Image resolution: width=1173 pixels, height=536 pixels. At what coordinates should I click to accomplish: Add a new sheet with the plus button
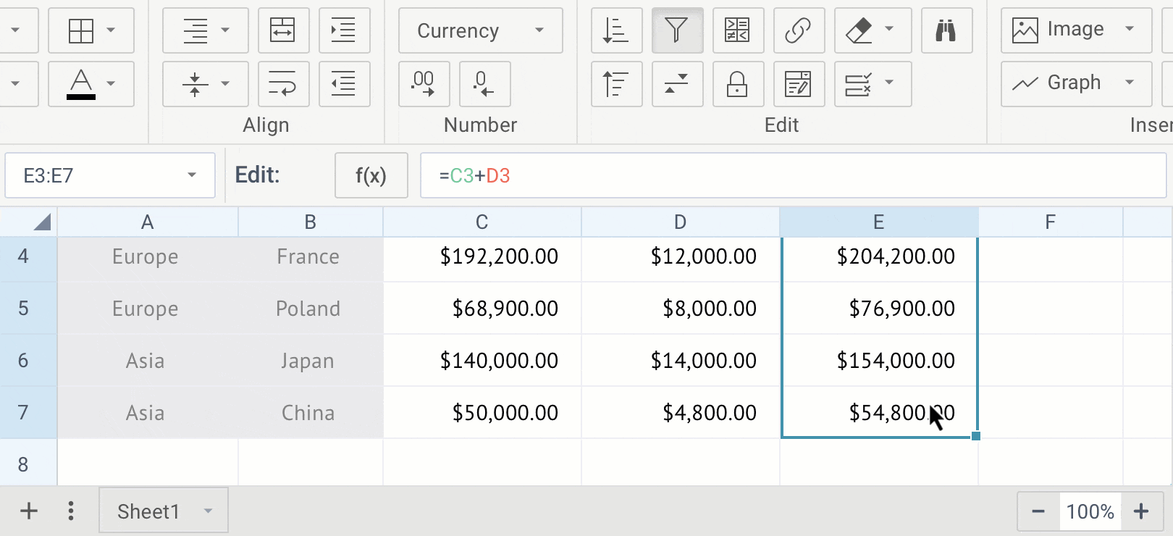point(29,511)
